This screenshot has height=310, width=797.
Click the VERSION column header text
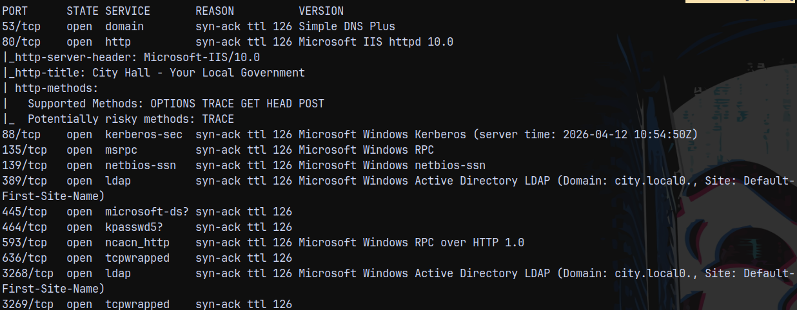pos(321,11)
